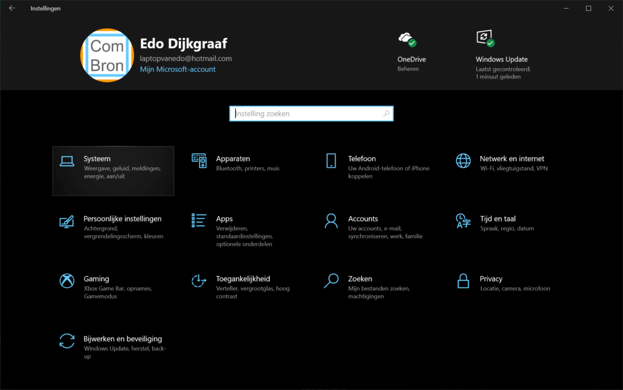The width and height of the screenshot is (623, 390).
Task: Click the Apps list icon
Action: click(199, 221)
